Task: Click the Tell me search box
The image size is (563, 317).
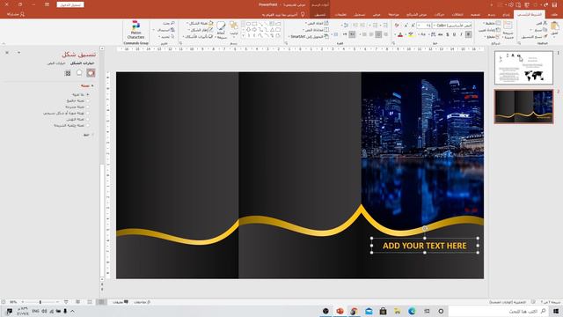Action: pos(283,14)
